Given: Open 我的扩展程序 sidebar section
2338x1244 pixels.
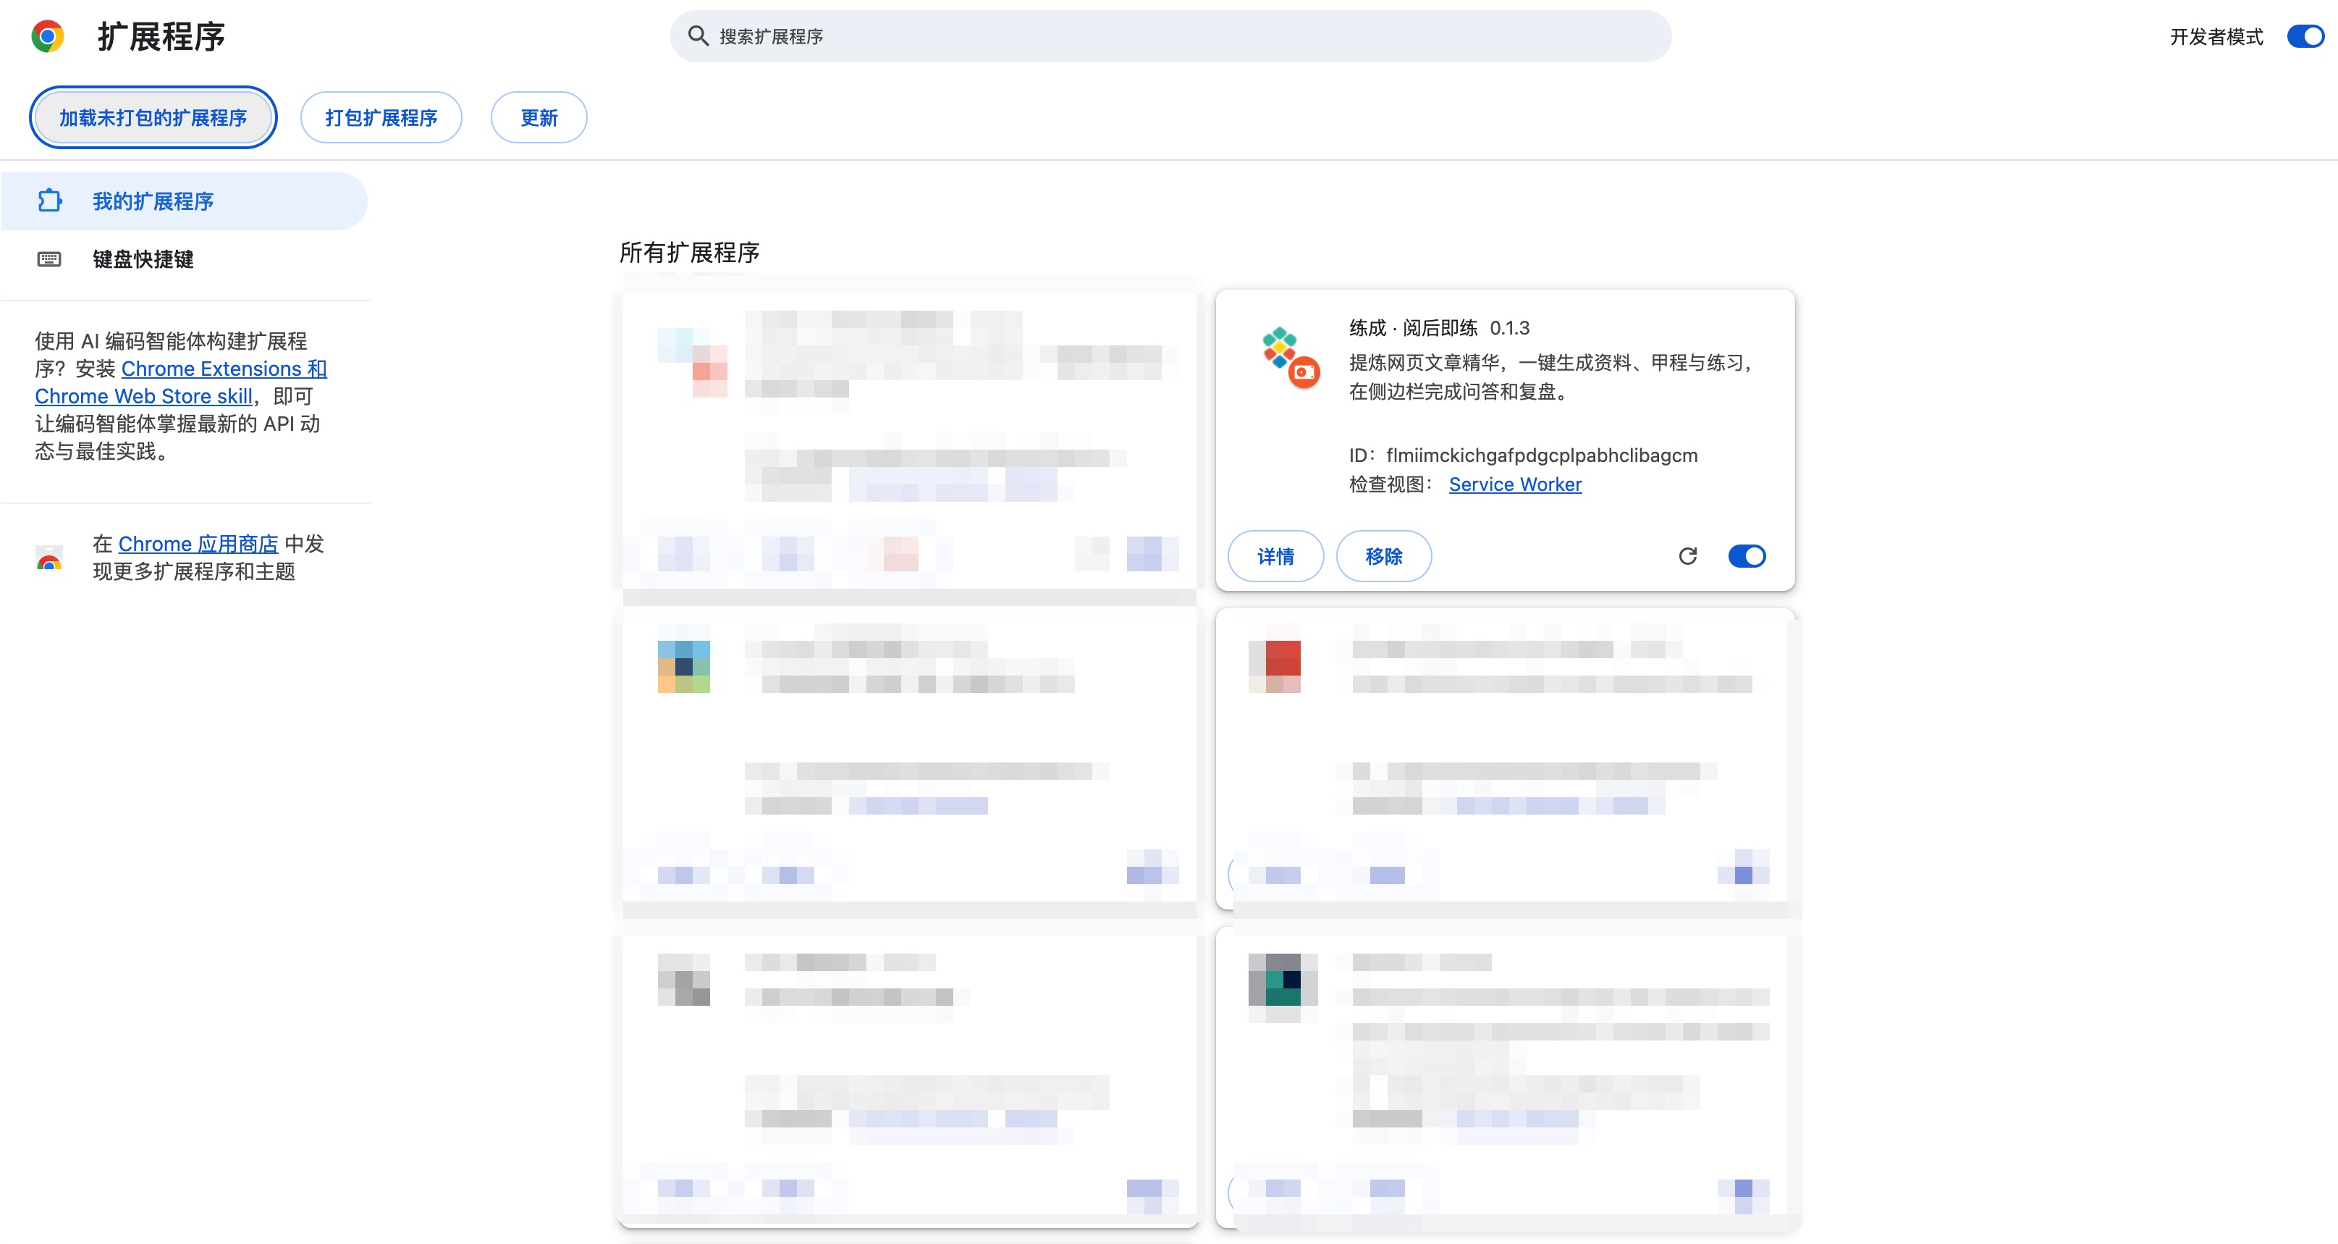Looking at the screenshot, I should click(185, 201).
